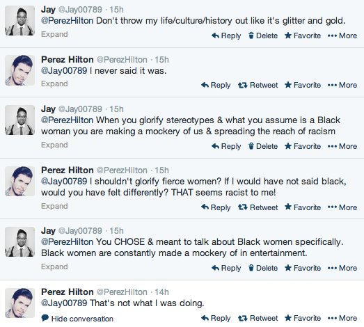Expand the glitter and gold tweet
The image size is (364, 327).
(54, 34)
